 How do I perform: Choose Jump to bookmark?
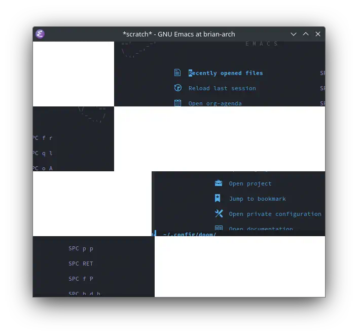coord(257,199)
